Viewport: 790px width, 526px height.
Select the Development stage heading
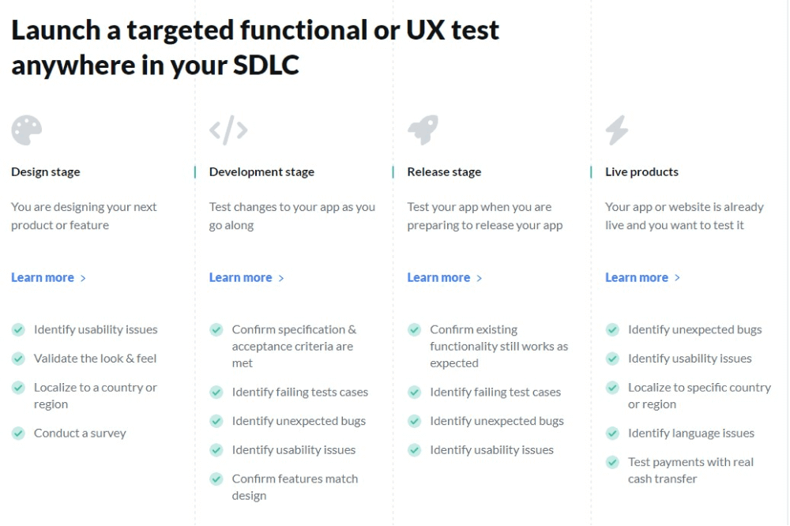point(261,172)
